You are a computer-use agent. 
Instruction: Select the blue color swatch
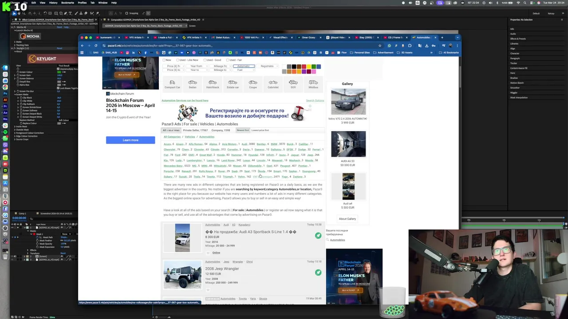319,67
